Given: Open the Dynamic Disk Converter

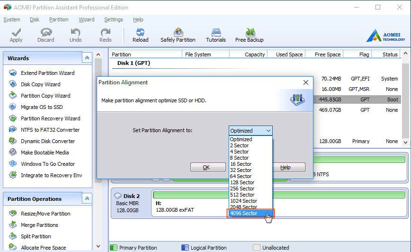Looking at the screenshot, I should tap(48, 141).
